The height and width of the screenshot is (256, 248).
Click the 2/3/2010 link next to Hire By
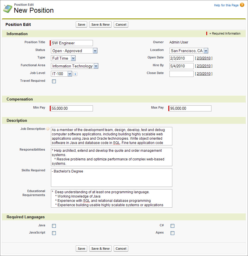point(204,66)
